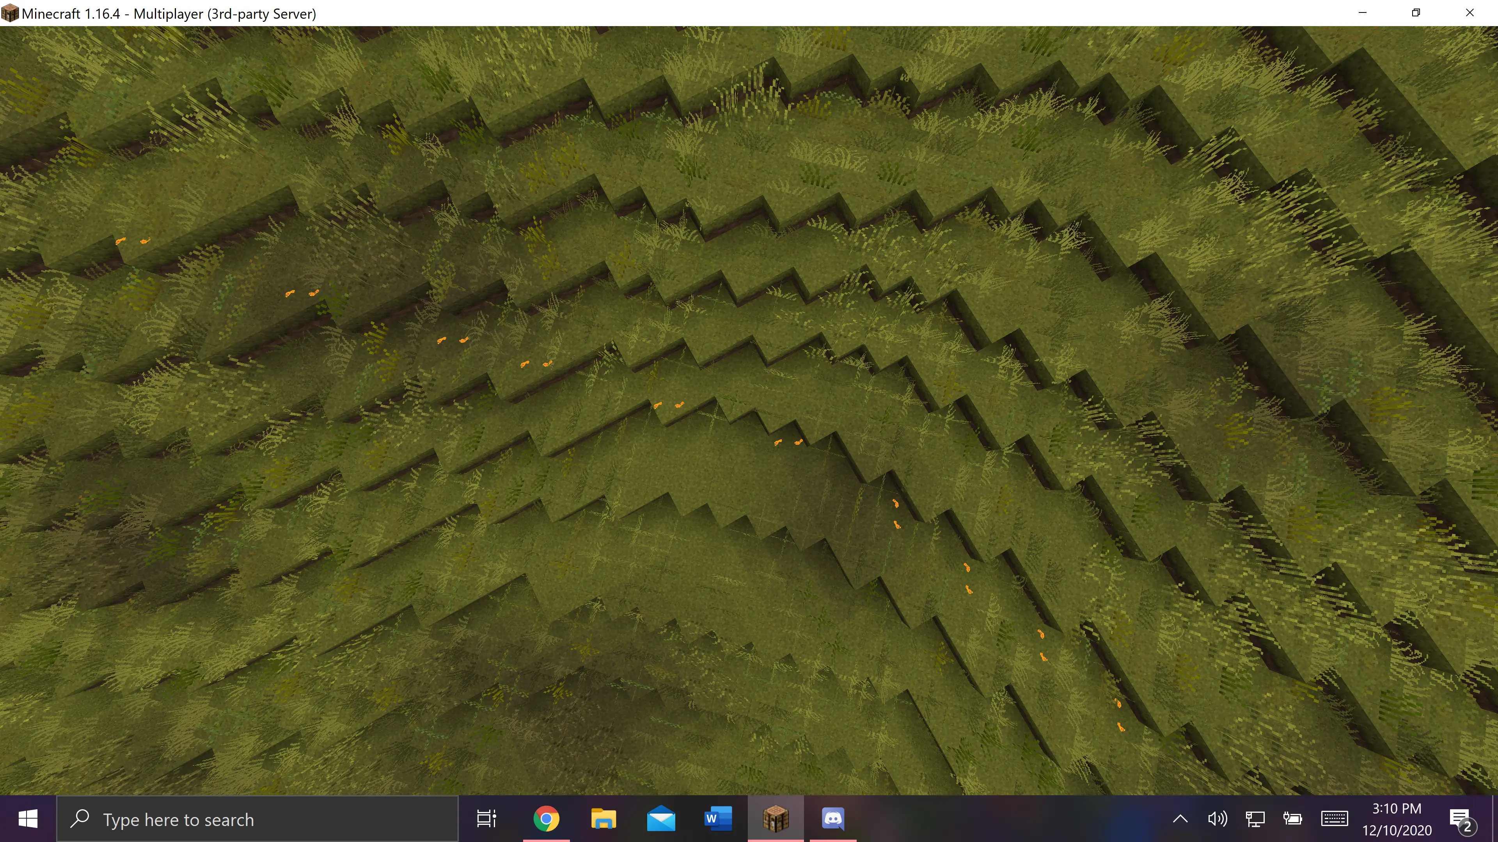Click the taskbar search box
This screenshot has width=1498, height=842.
[257, 819]
